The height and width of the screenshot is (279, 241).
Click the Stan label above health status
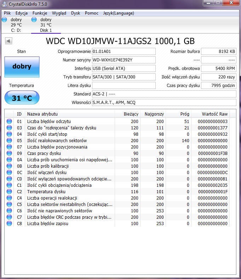click(21, 51)
